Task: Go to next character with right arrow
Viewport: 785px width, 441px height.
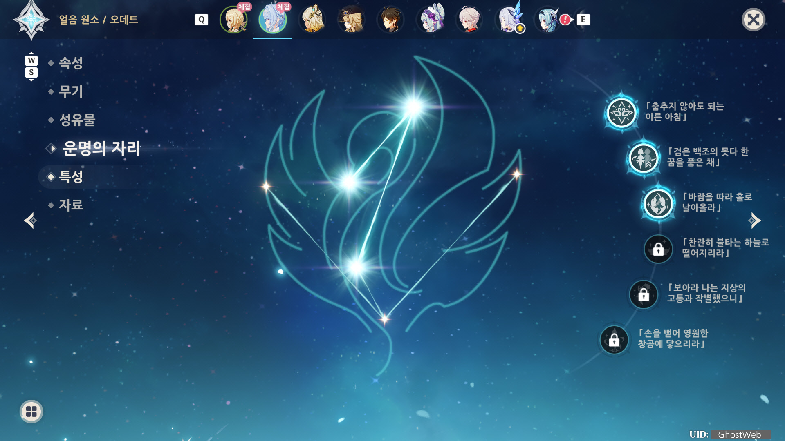Action: click(754, 220)
